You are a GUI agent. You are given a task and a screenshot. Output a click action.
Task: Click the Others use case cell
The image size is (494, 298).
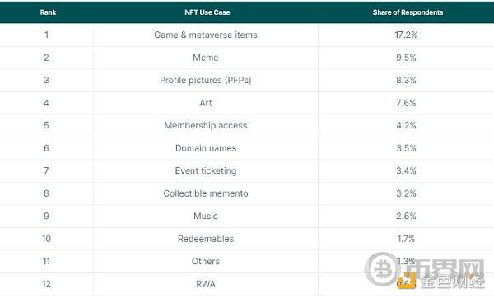206,262
